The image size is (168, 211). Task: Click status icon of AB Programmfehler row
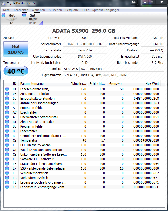(x=7, y=108)
